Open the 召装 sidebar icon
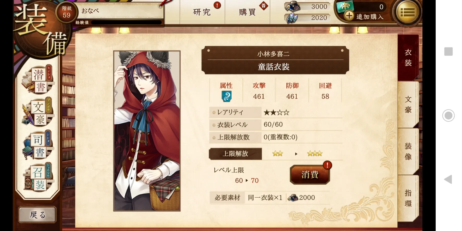Image resolution: width=462 pixels, height=231 pixels. coord(38,178)
